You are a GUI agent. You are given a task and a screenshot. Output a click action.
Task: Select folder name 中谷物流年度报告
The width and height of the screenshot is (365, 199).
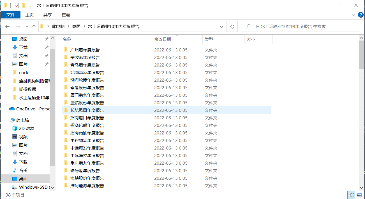click(x=87, y=141)
